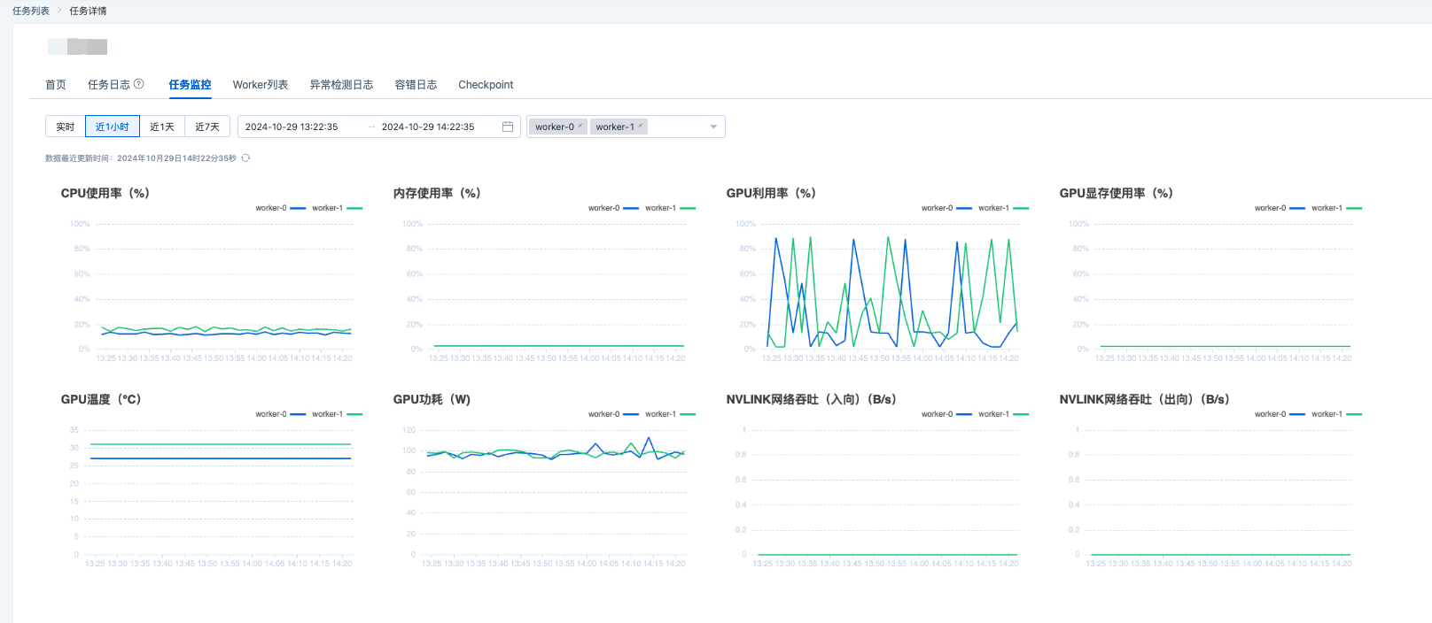Choose the 近7天 time range option
This screenshot has width=1432, height=623.
(207, 127)
